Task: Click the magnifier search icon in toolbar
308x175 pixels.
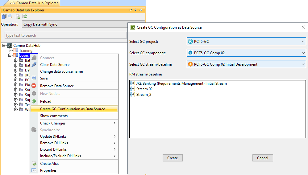Action: pos(10,17)
